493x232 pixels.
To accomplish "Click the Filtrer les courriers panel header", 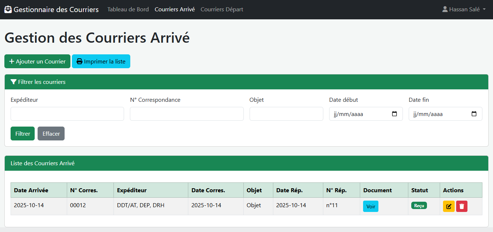I will click(246, 82).
